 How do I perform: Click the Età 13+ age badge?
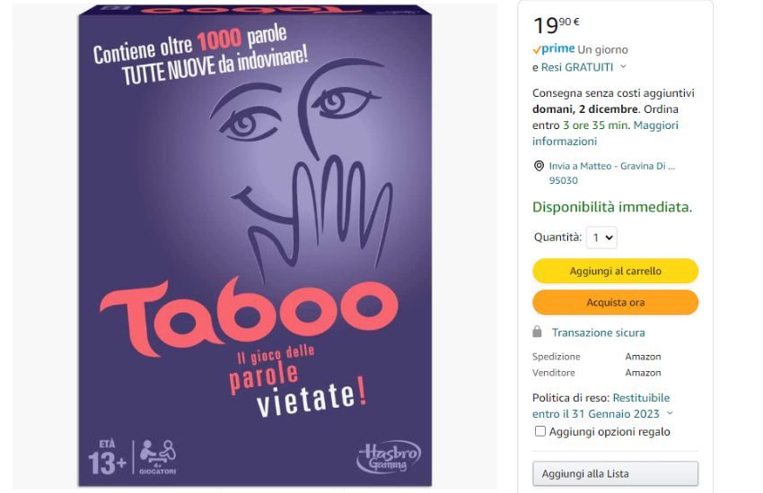tap(105, 457)
